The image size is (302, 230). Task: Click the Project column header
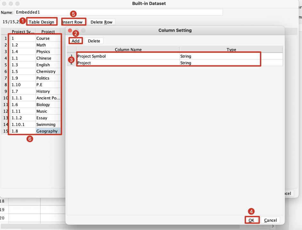48,32
